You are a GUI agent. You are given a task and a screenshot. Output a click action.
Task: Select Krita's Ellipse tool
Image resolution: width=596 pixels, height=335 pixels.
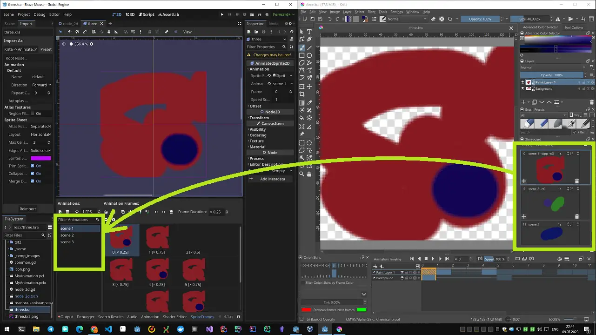click(x=309, y=55)
